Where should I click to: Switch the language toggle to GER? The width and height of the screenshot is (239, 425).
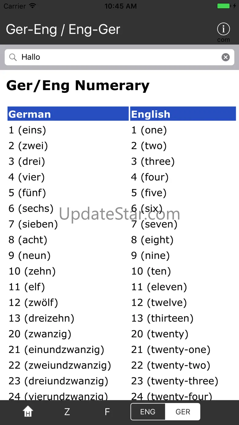[183, 412]
